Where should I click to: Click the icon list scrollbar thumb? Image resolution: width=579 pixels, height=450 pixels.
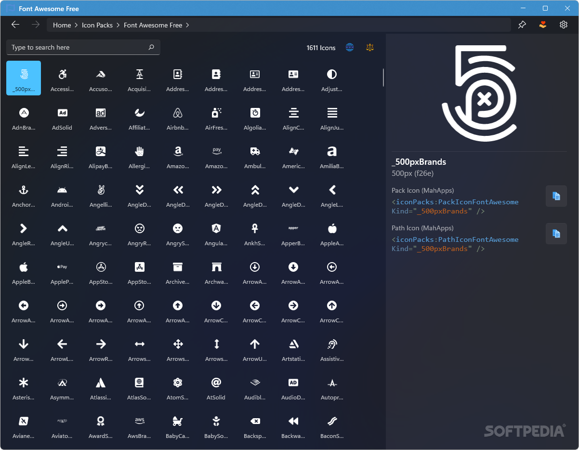tap(383, 78)
